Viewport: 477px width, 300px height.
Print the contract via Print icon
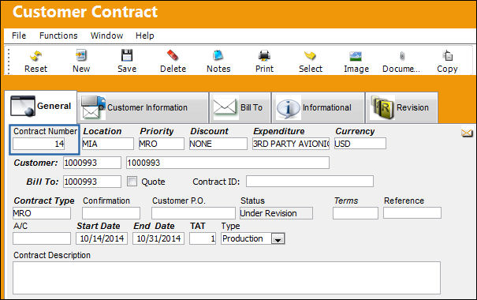264,56
